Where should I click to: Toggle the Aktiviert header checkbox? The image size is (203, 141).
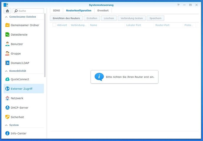pos(54,25)
